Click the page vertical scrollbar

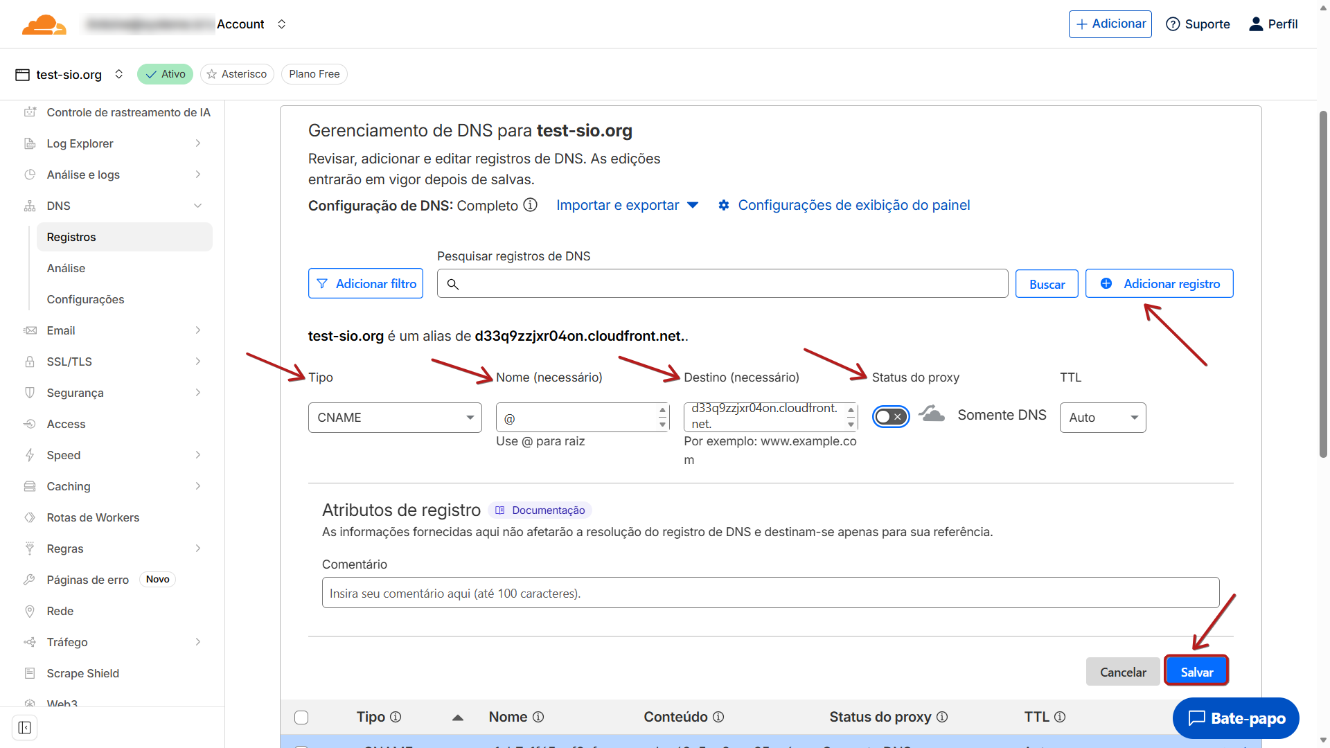click(x=1323, y=284)
